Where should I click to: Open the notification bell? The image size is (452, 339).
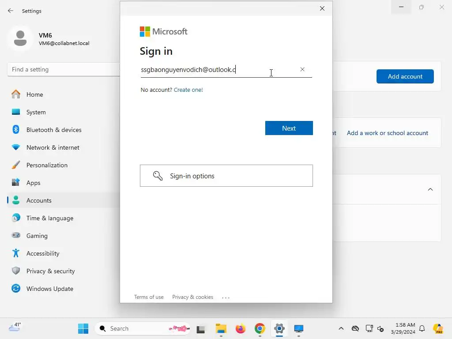coord(422,328)
